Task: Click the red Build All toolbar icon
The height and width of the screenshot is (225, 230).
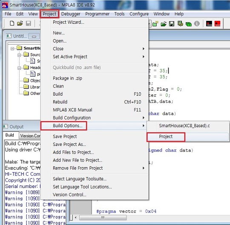Action: click(x=217, y=23)
